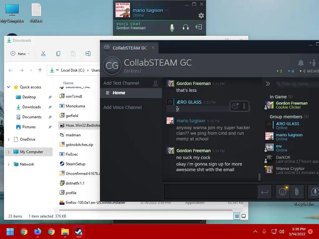
Task: Open recent locations dropdown in Explorer
Action: click(31, 70)
